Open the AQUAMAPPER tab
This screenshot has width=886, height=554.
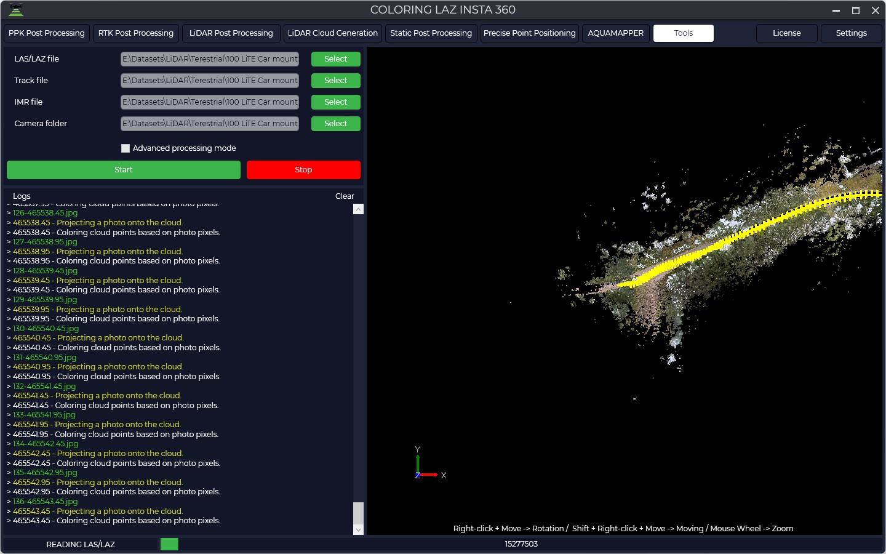(x=615, y=33)
